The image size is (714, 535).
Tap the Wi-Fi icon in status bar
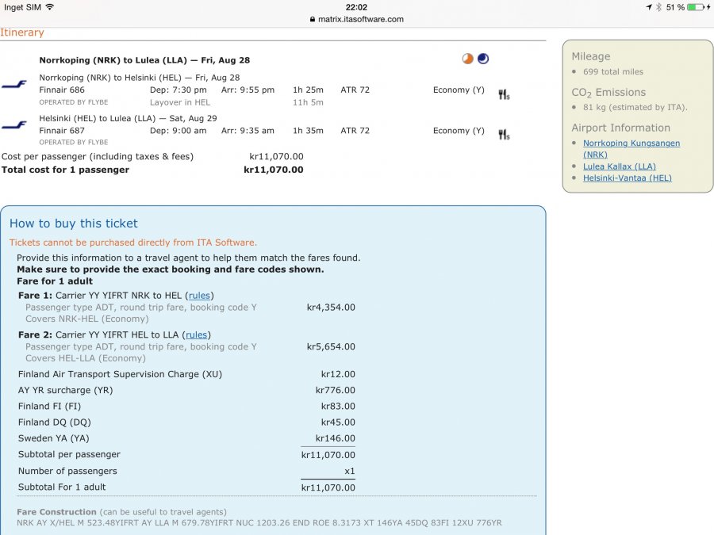(x=50, y=7)
